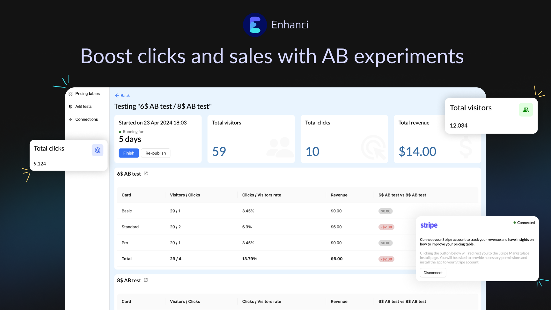Click the $6.00 revenue in Standard row
The image size is (551, 310).
[336, 227]
